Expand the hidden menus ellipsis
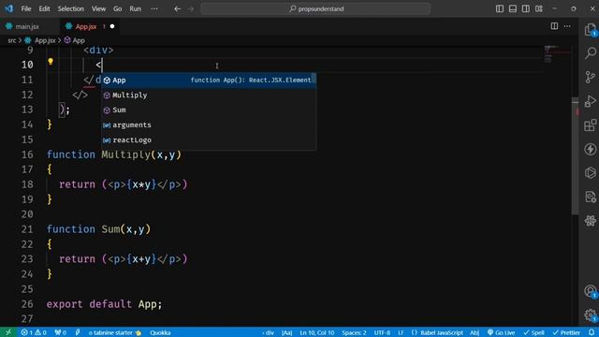599x337 pixels. pos(154,8)
